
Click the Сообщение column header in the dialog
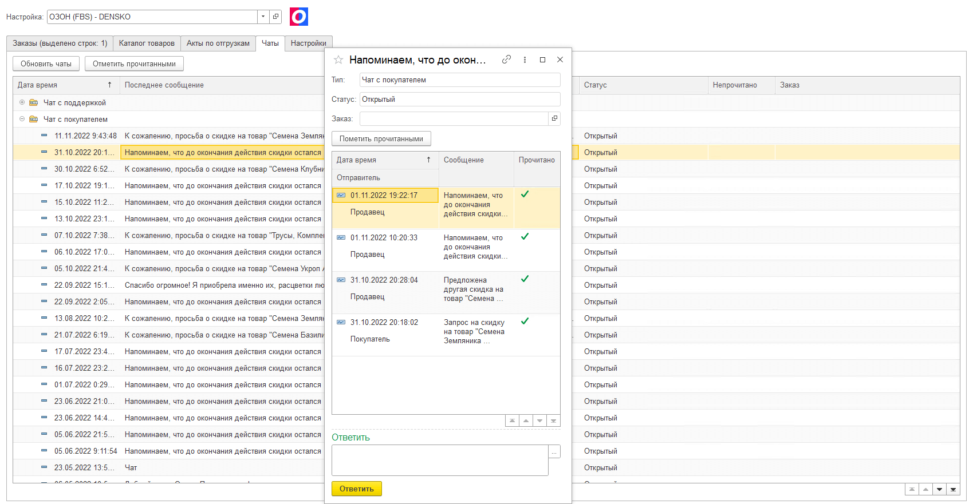(x=476, y=160)
